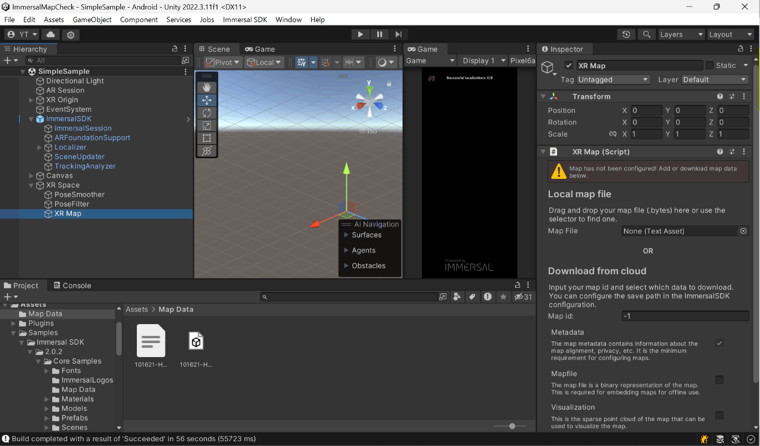Click the Map id input field
The image size is (760, 446).
click(685, 316)
